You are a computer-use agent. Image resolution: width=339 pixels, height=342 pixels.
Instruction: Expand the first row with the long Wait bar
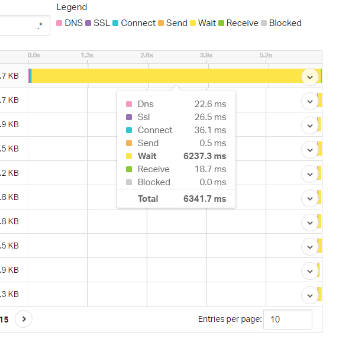pyautogui.click(x=310, y=77)
